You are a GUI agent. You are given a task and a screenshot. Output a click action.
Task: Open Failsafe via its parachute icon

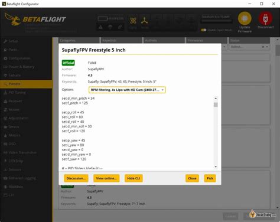[5, 76]
